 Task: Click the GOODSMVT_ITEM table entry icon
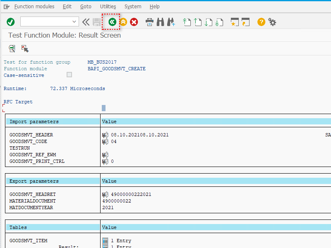[105, 241]
